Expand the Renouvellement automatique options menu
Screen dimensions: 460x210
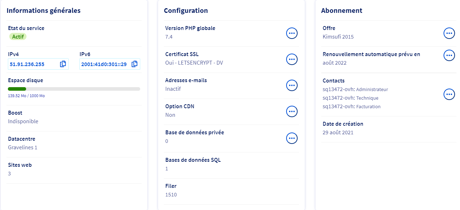[449, 55]
